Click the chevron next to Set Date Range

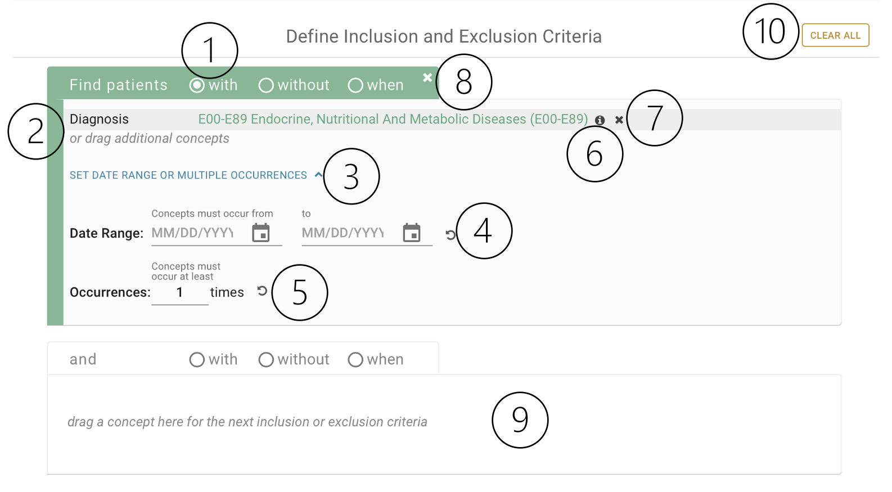(318, 175)
